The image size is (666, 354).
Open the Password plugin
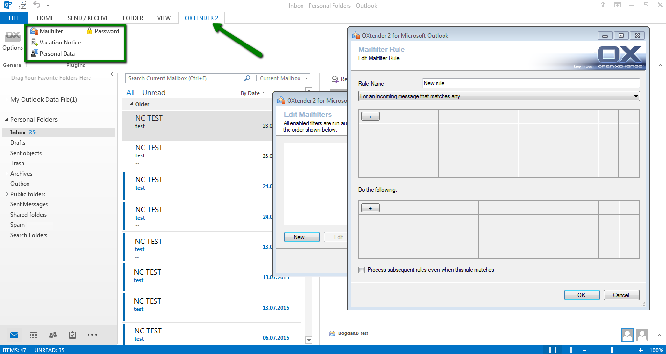pyautogui.click(x=103, y=31)
